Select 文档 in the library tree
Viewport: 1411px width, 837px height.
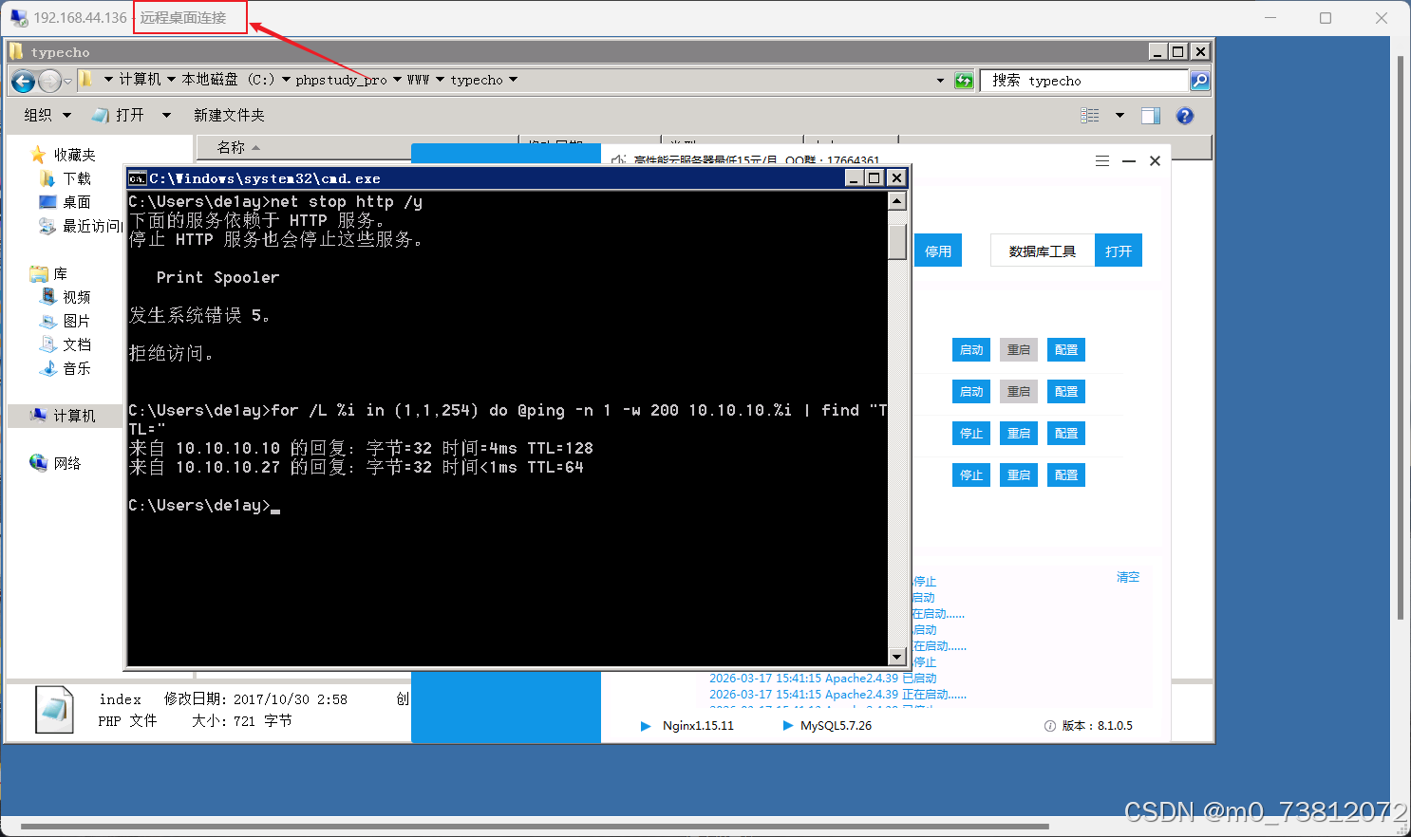[77, 344]
